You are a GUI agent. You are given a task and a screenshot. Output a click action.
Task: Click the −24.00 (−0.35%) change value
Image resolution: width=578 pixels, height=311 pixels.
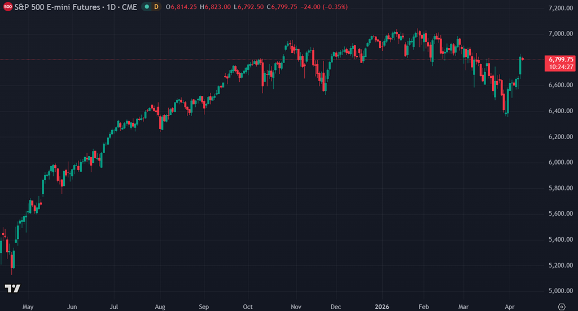tap(325, 7)
